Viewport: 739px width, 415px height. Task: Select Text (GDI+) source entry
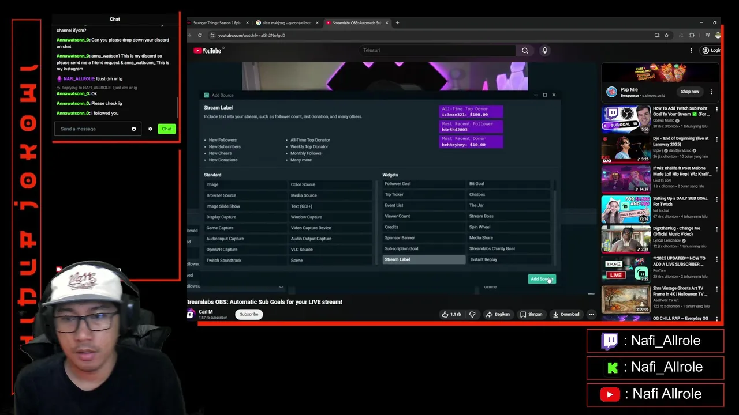click(x=330, y=206)
